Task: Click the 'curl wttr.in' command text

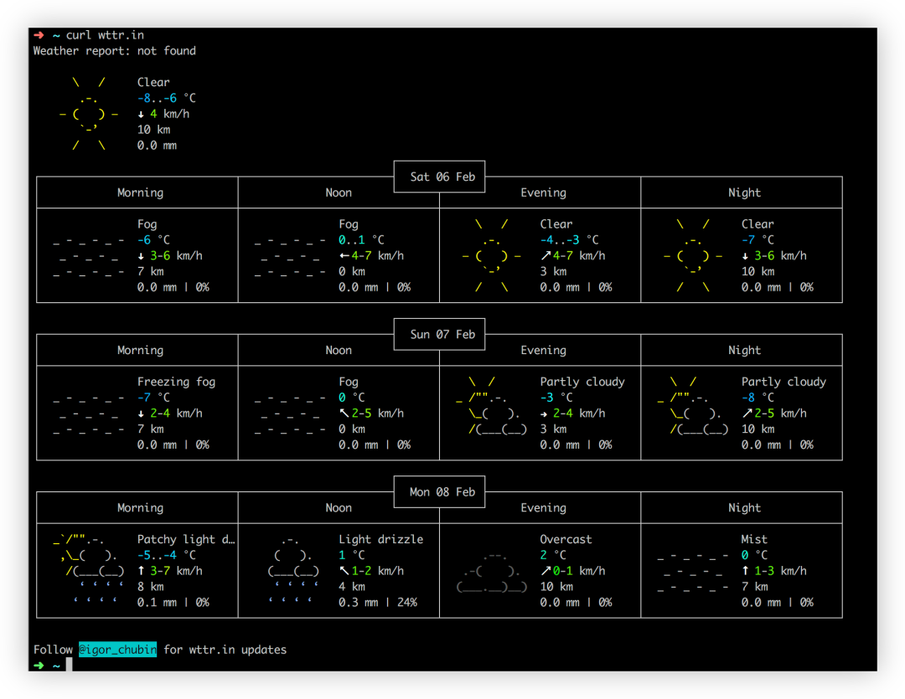Action: click(x=105, y=35)
